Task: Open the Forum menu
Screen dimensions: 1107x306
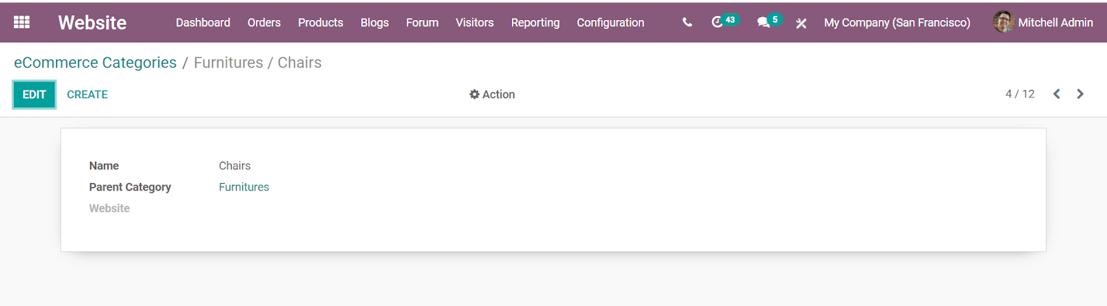Action: (x=422, y=23)
